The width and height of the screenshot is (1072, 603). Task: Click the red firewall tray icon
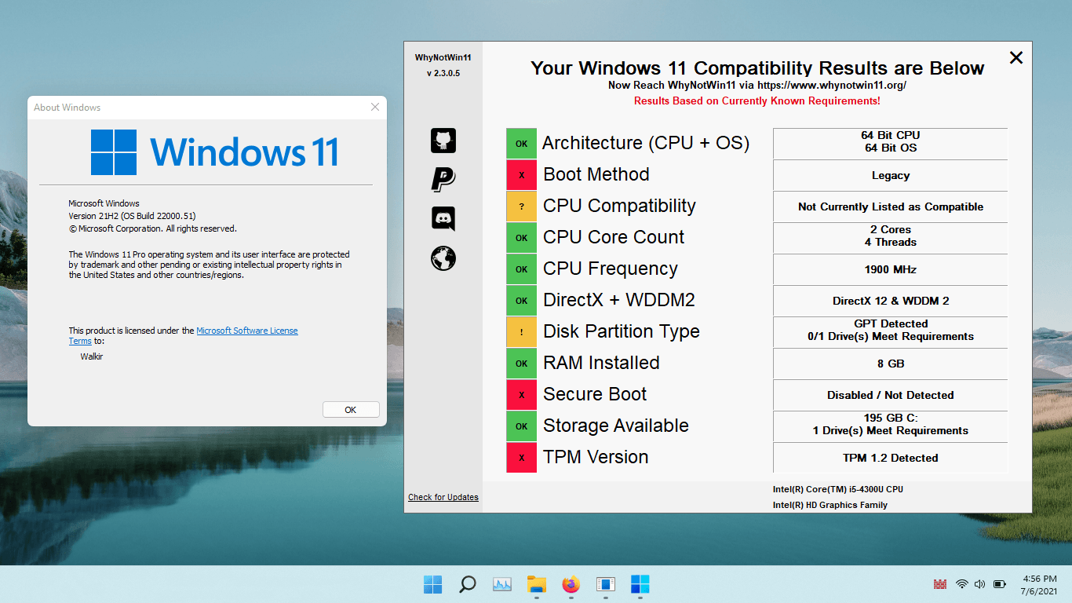click(940, 584)
